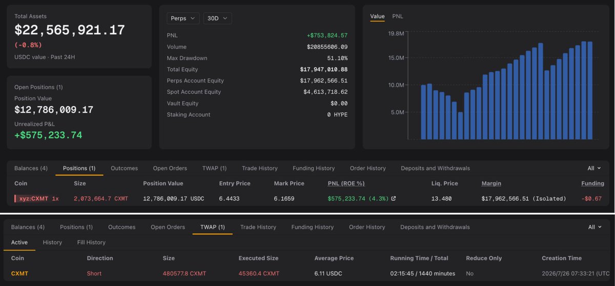Click the tallest bar in value chart
The width and height of the screenshot is (615, 286).
(584, 90)
